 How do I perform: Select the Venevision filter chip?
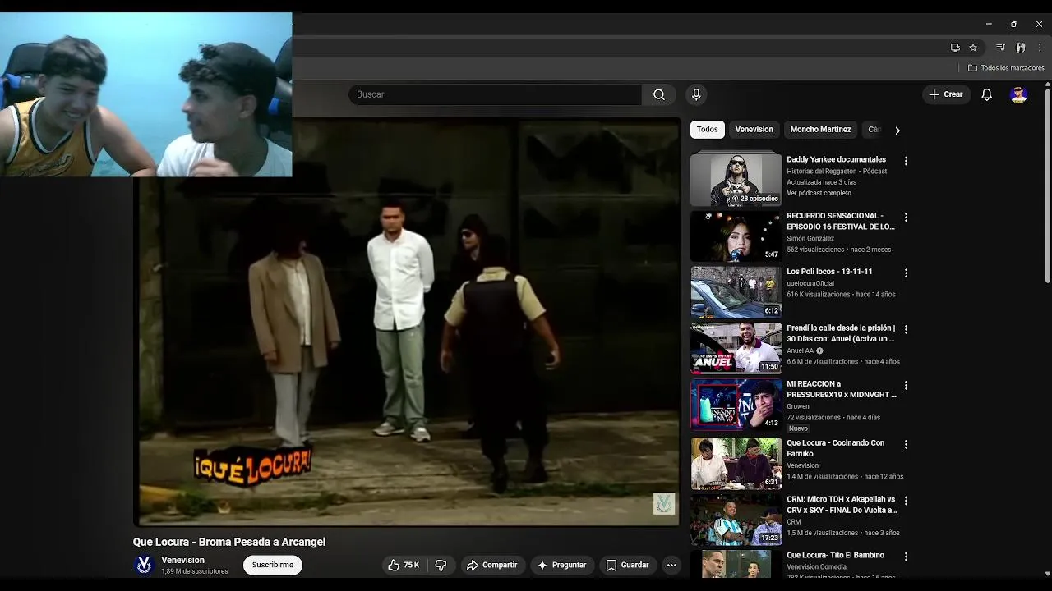point(754,130)
